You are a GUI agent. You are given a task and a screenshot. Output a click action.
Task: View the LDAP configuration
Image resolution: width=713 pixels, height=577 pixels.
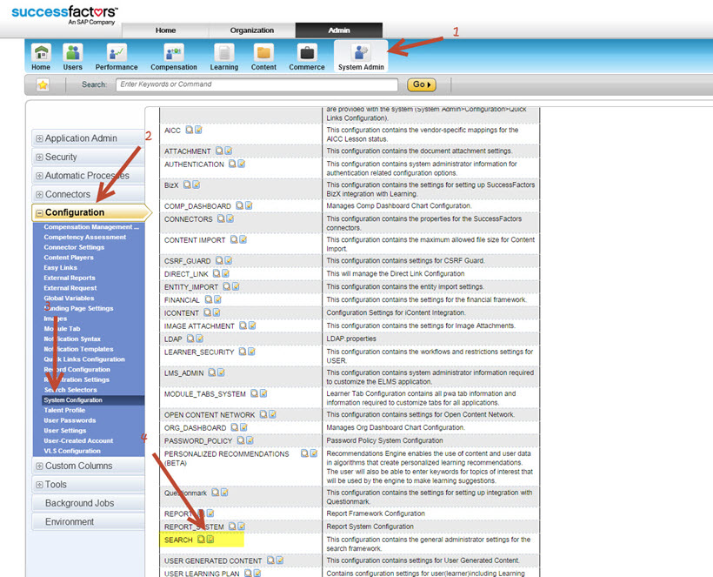(190, 339)
